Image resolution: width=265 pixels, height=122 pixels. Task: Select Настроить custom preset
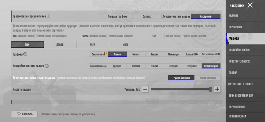206,16
